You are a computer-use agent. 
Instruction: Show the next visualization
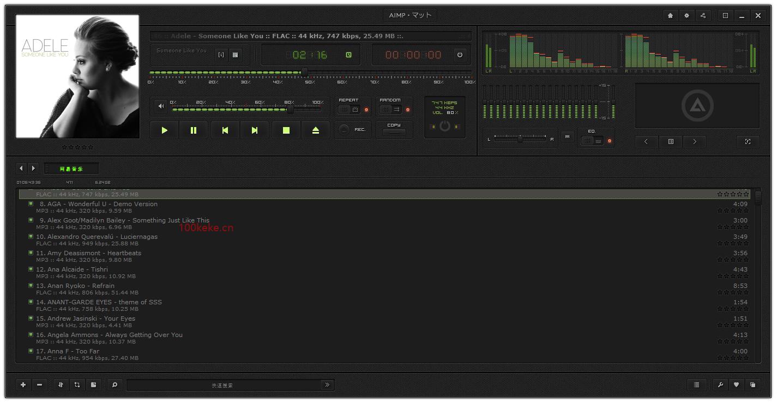point(695,141)
